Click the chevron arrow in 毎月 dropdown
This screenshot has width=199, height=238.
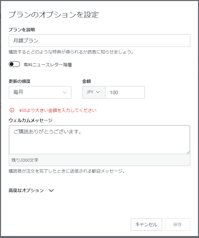coord(65,92)
